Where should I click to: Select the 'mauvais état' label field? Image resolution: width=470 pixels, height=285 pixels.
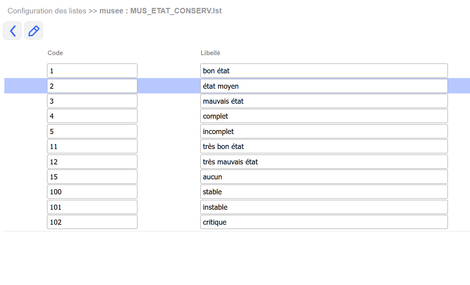click(324, 101)
